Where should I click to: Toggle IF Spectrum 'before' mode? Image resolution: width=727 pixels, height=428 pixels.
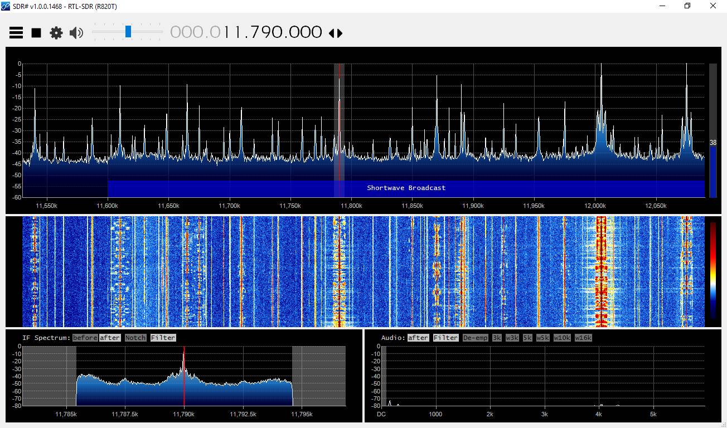[x=85, y=338]
